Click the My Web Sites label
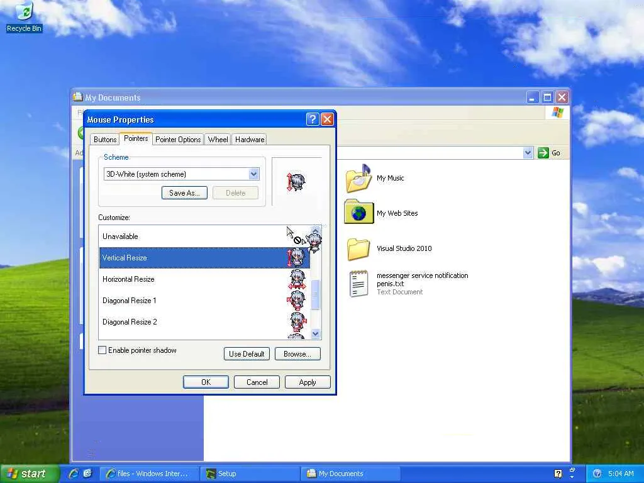Image resolution: width=644 pixels, height=483 pixels. tap(397, 213)
